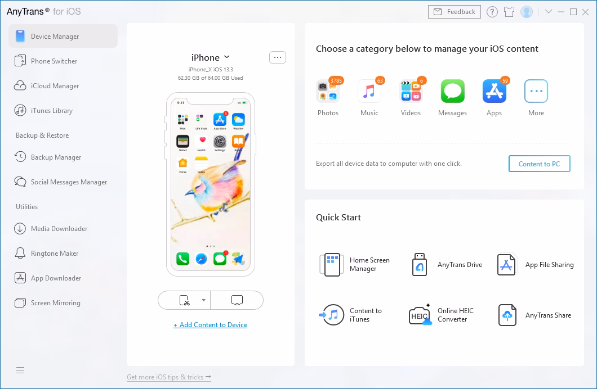Open the help question mark icon

[x=492, y=11]
